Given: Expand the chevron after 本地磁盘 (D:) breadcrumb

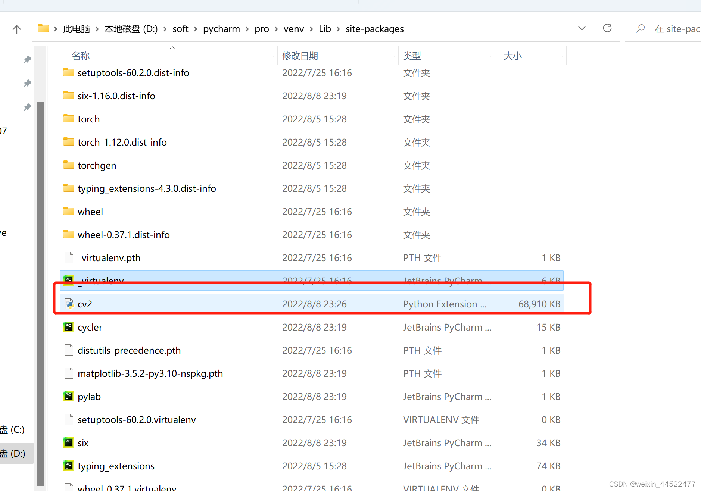Looking at the screenshot, I should (165, 29).
